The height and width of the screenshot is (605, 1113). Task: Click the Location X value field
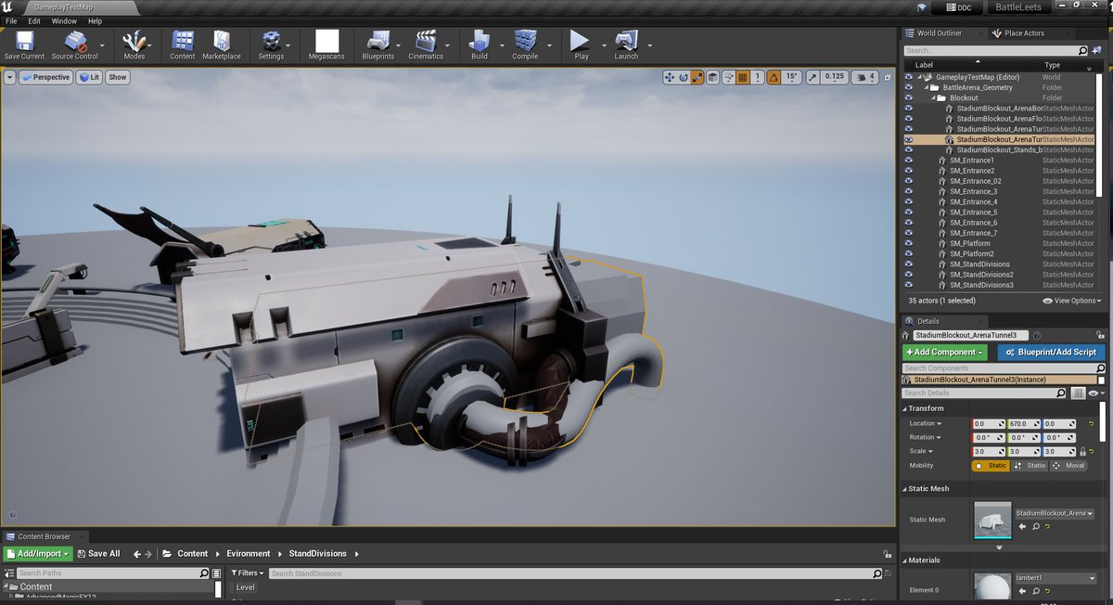989,423
